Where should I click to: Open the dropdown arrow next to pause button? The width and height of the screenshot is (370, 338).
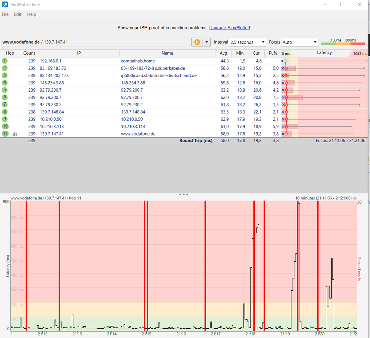click(207, 42)
